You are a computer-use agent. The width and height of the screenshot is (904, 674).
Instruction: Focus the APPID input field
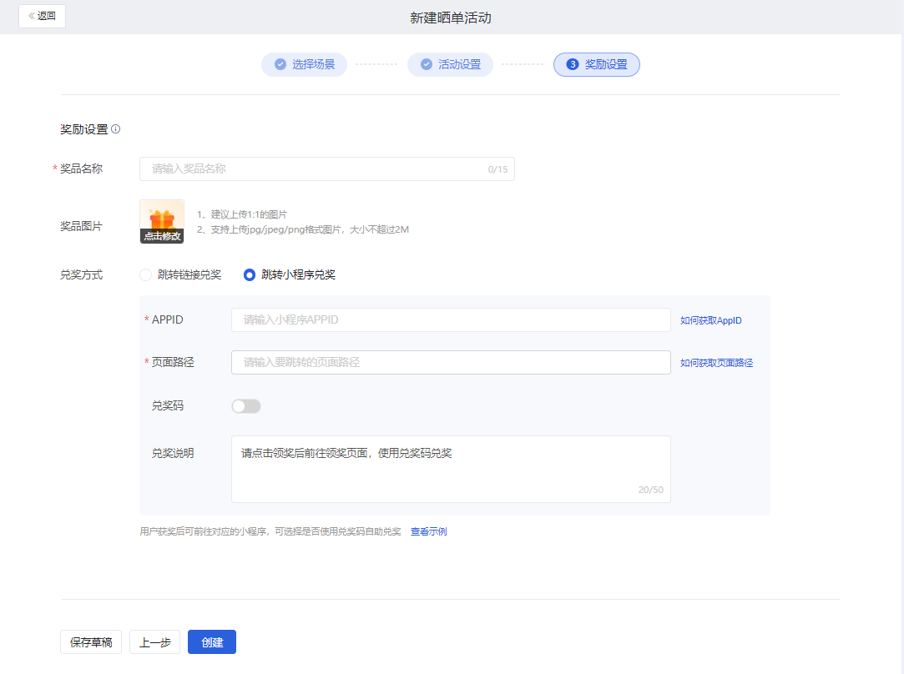click(x=451, y=319)
